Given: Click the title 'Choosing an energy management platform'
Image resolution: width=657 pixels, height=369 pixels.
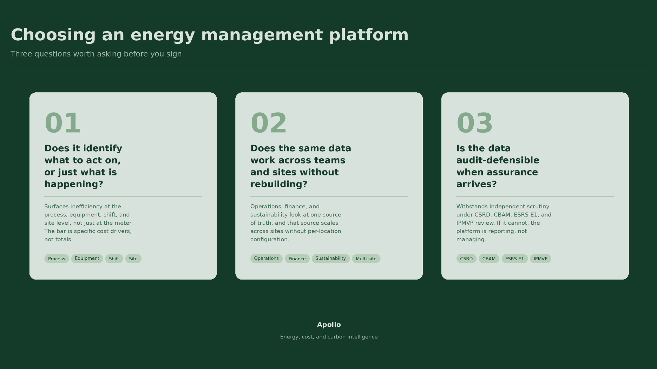Looking at the screenshot, I should click(210, 35).
